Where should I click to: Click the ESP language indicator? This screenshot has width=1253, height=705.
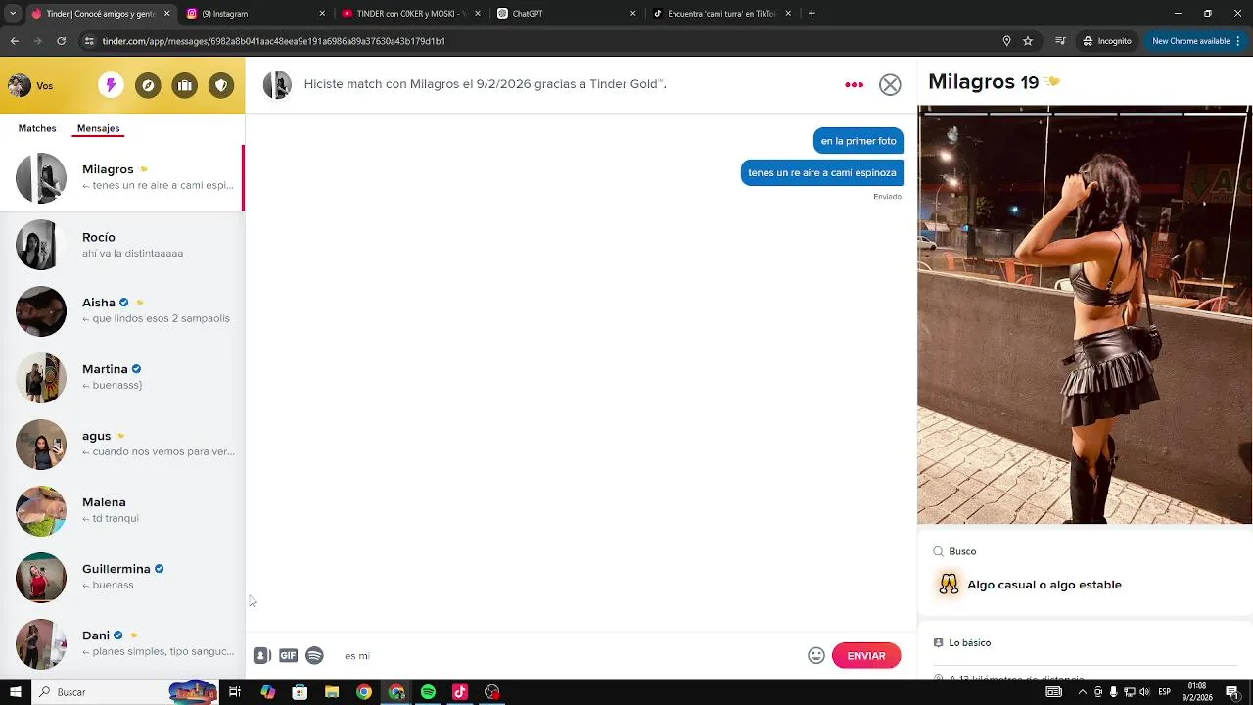tap(1164, 692)
